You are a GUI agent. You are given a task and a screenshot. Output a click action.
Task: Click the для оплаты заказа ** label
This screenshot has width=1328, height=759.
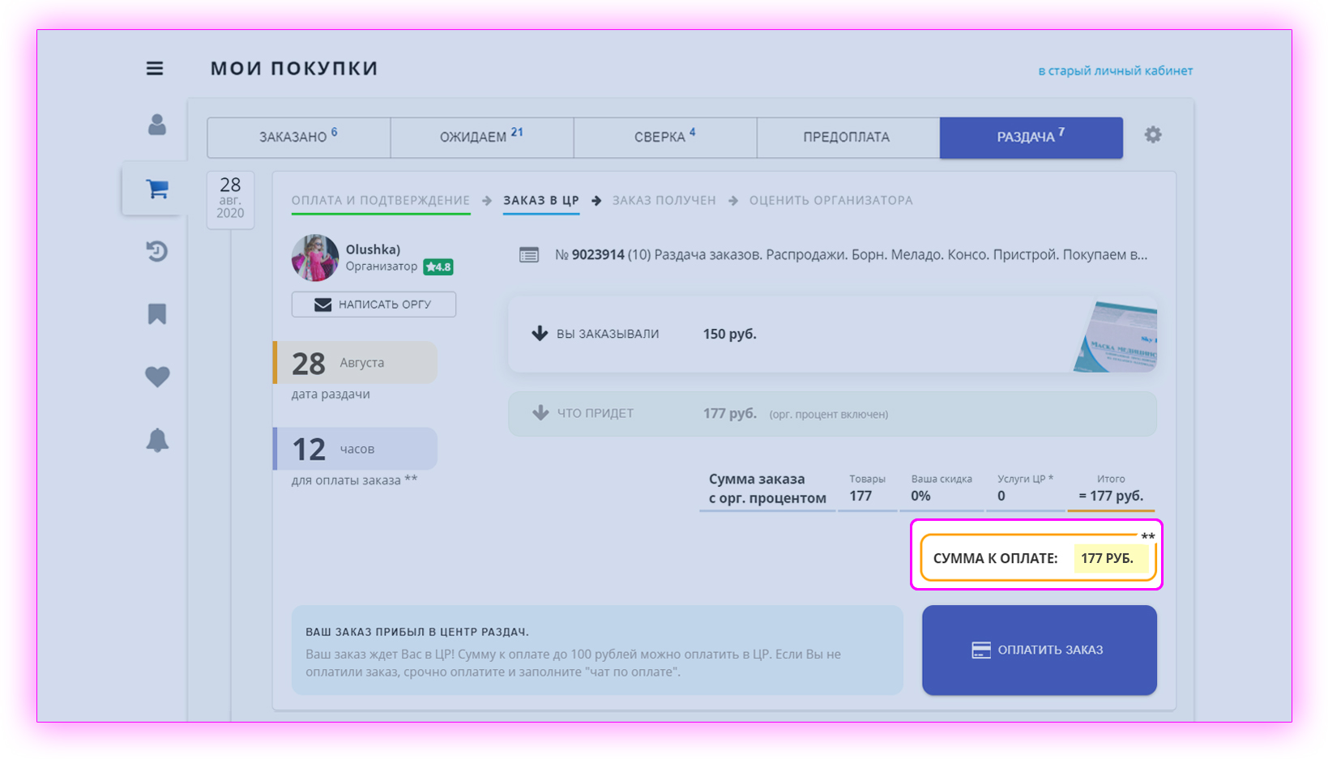click(x=355, y=480)
